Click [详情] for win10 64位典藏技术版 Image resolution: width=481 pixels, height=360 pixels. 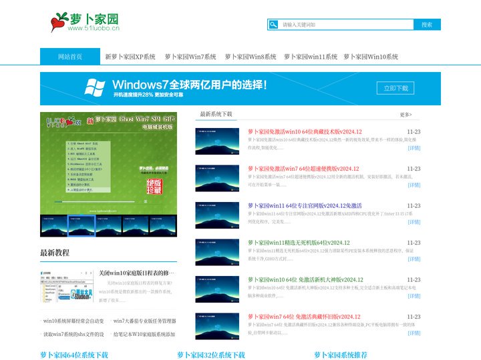point(414,148)
